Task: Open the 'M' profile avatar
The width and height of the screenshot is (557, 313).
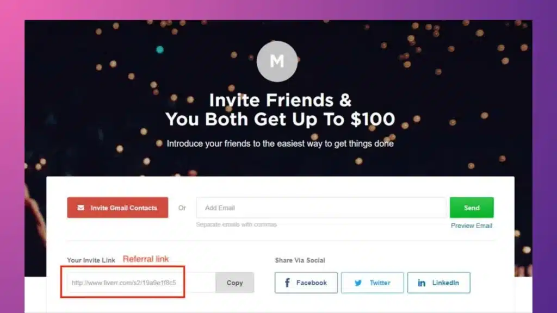Action: click(x=277, y=61)
